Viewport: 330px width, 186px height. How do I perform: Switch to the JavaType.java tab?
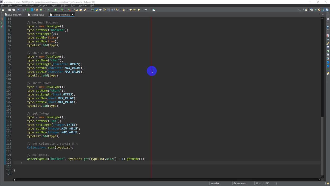[37, 15]
